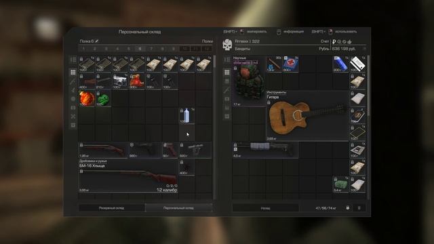
Task: Select the БМ-16 shotgun in storage
Action: pos(128,176)
